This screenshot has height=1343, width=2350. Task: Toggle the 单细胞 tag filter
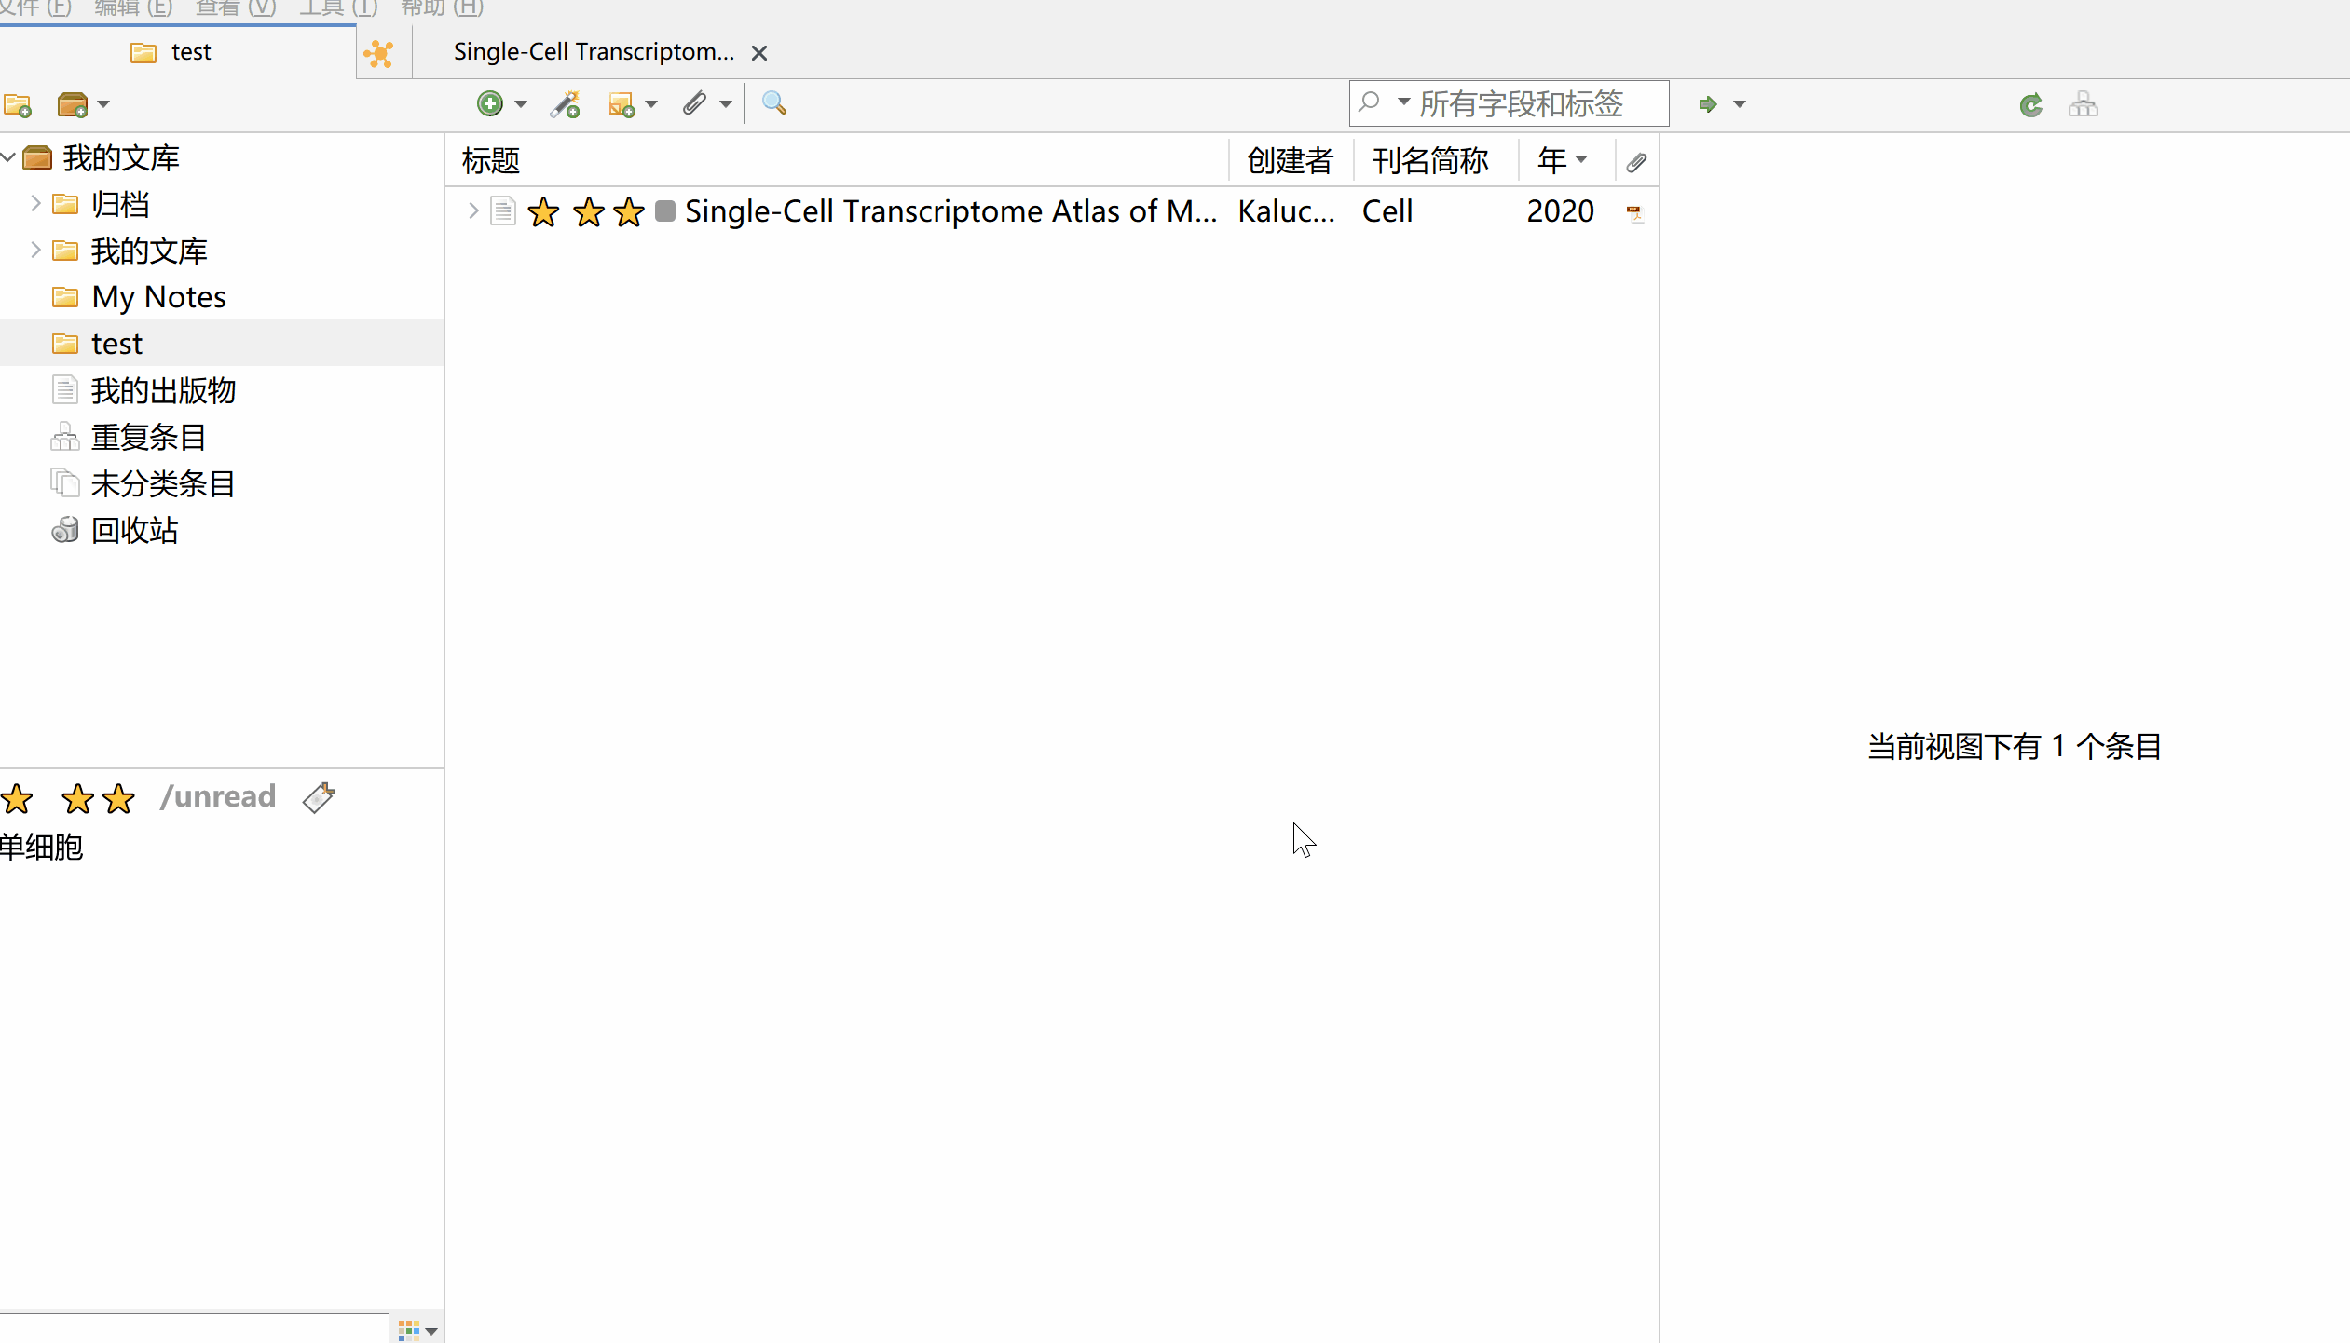42,847
